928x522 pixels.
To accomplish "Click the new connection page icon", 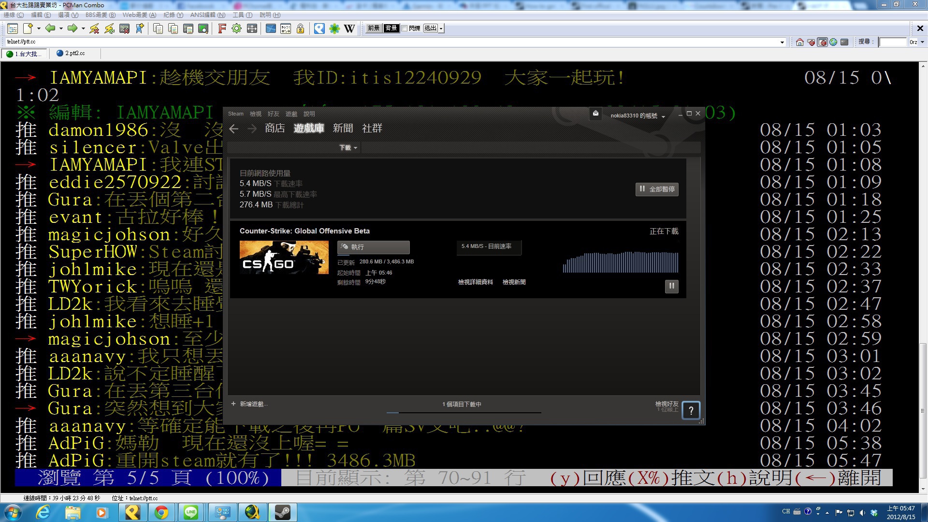I will point(28,29).
